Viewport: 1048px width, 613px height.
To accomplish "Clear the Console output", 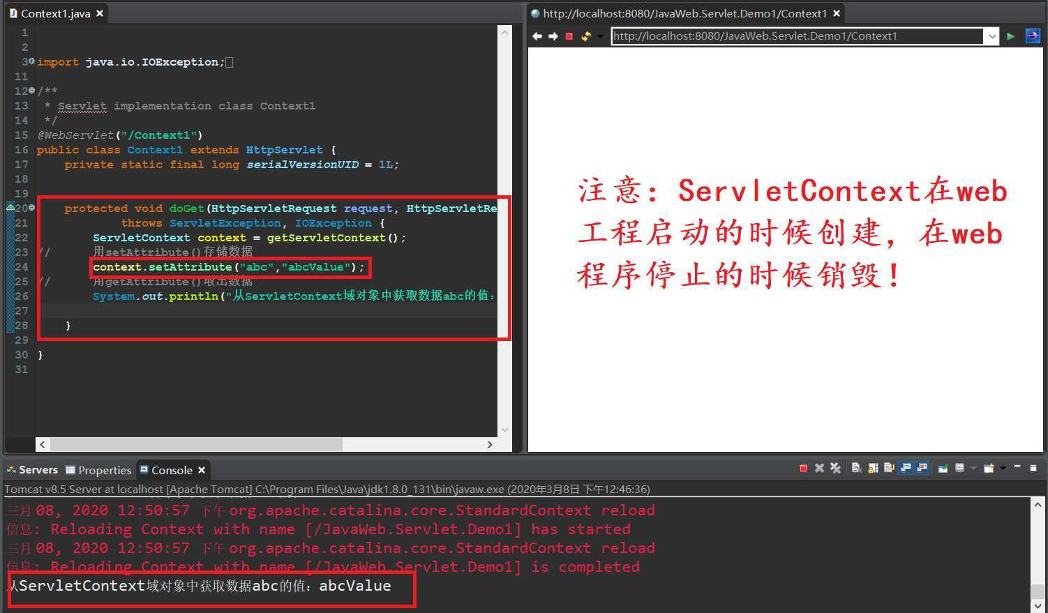I will 856,469.
